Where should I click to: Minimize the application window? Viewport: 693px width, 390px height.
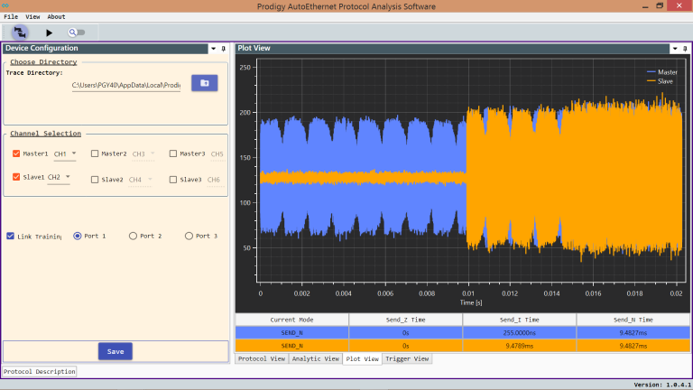(645, 6)
